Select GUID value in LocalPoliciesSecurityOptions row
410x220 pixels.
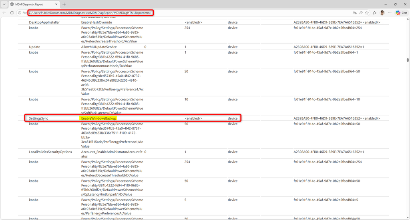pyautogui.click(x=329, y=152)
